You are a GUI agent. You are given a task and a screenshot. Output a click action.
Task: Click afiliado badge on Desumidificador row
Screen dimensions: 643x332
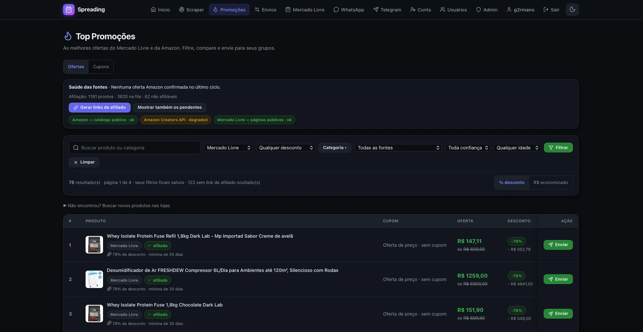tap(158, 280)
